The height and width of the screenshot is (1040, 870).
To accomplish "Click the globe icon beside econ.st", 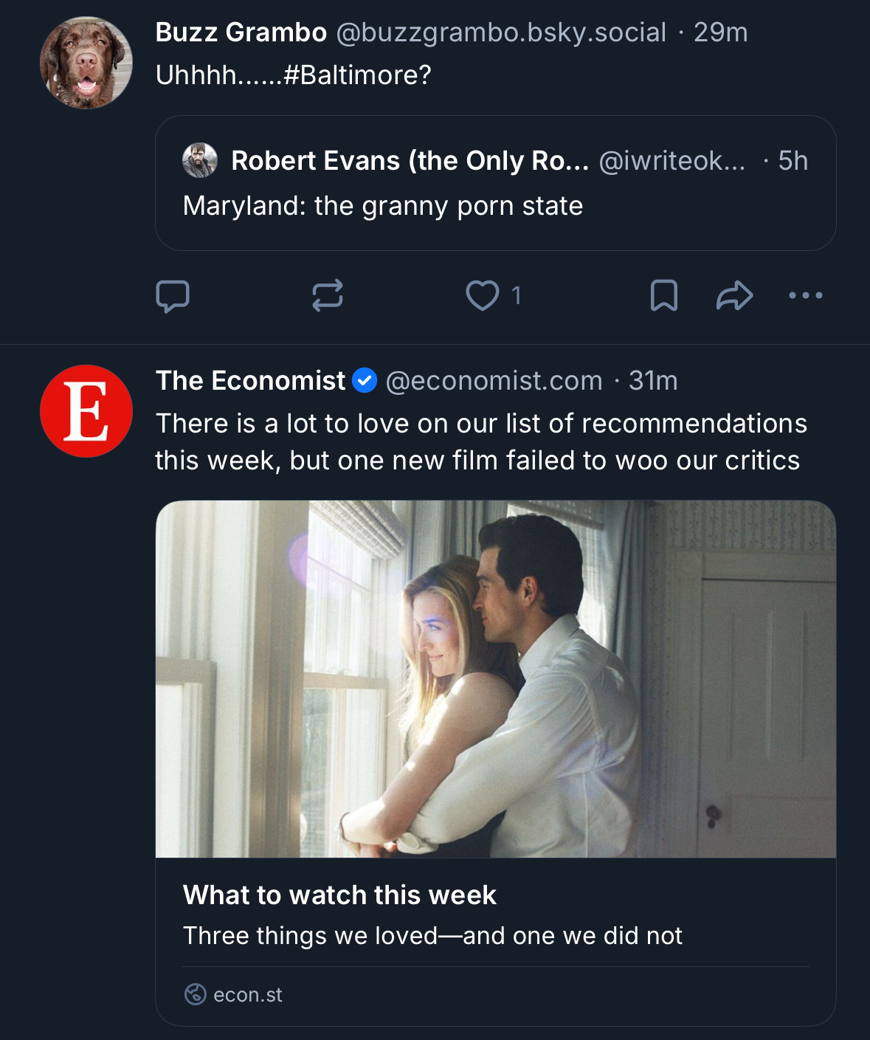I will 195,995.
